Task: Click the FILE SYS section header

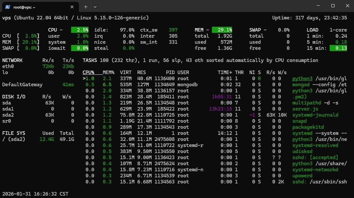Action: (x=13, y=133)
